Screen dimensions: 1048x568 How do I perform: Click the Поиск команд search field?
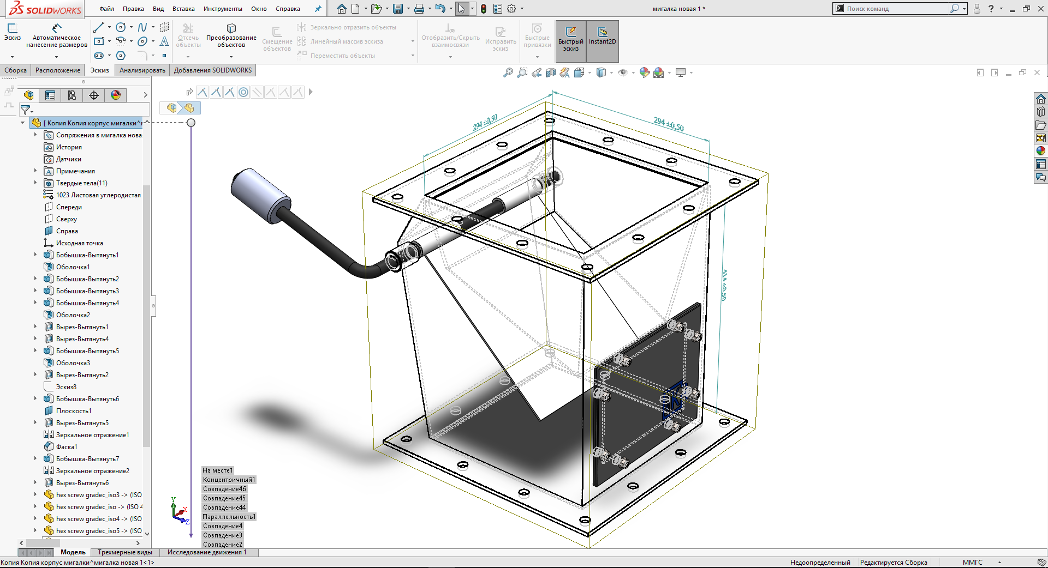[x=895, y=9]
